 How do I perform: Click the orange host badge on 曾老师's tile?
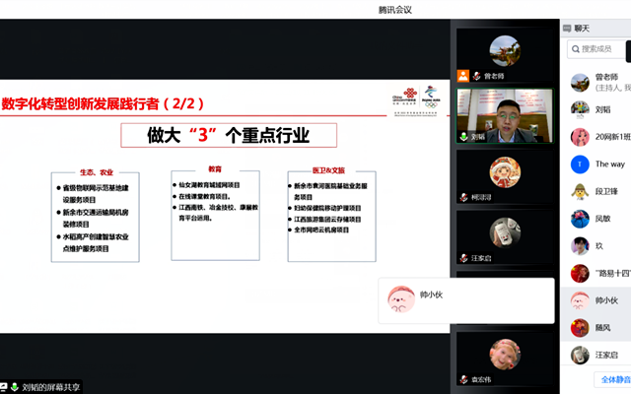tap(463, 75)
